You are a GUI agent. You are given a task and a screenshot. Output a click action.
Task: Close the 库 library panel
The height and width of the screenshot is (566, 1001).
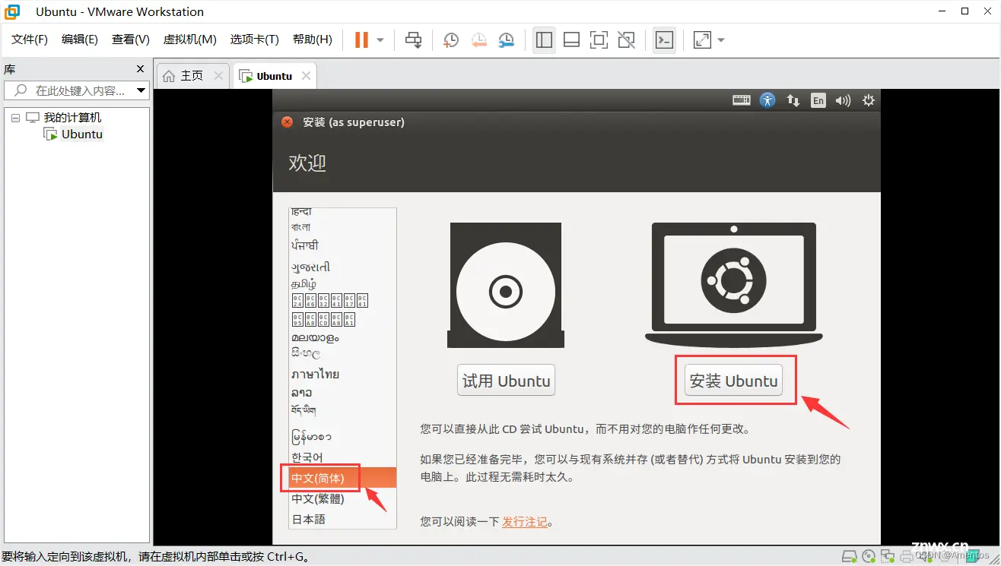[140, 69]
